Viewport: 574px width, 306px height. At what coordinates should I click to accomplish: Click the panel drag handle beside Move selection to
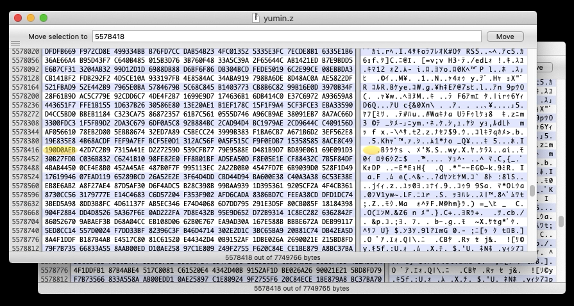(x=15, y=43)
